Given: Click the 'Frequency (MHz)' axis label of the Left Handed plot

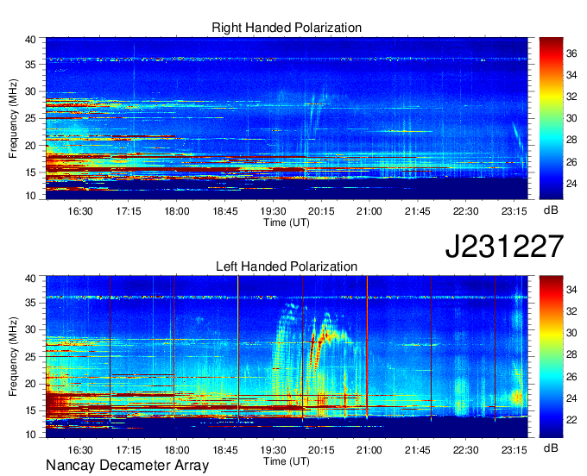Looking at the screenshot, I should pyautogui.click(x=13, y=357).
